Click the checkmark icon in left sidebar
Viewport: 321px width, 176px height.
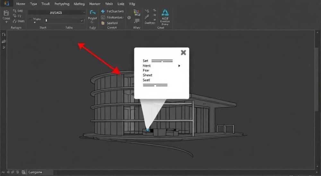click(4, 47)
